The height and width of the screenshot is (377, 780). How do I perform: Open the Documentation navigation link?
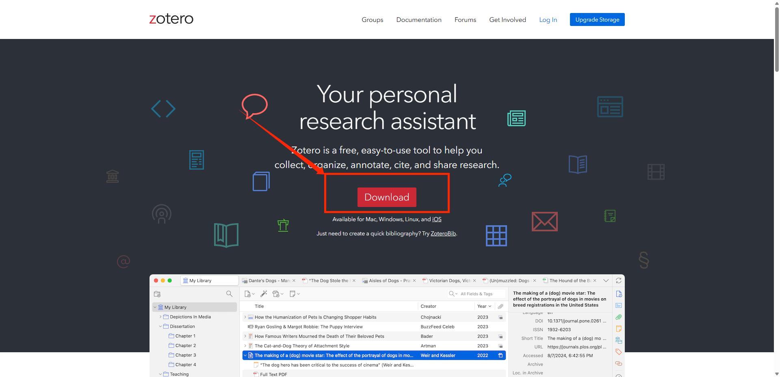(x=419, y=20)
